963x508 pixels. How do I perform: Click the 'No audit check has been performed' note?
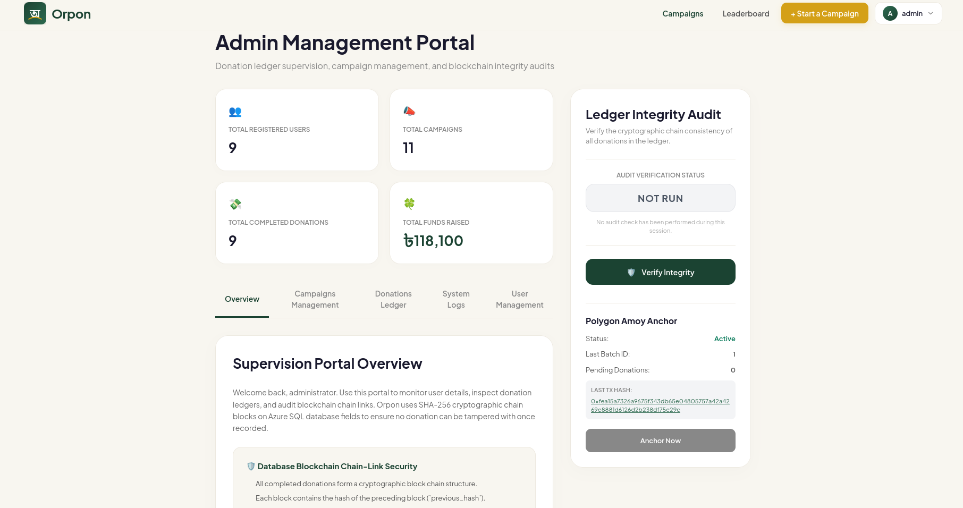pyautogui.click(x=660, y=226)
